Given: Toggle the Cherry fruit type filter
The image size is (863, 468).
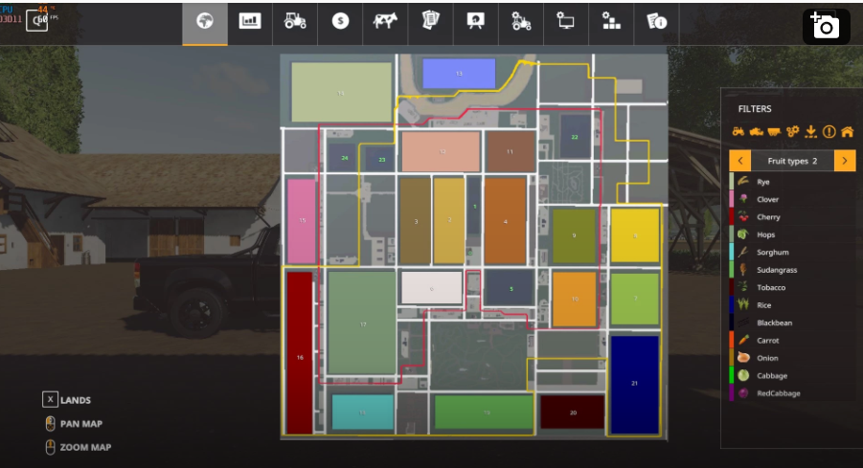Looking at the screenshot, I should (767, 217).
